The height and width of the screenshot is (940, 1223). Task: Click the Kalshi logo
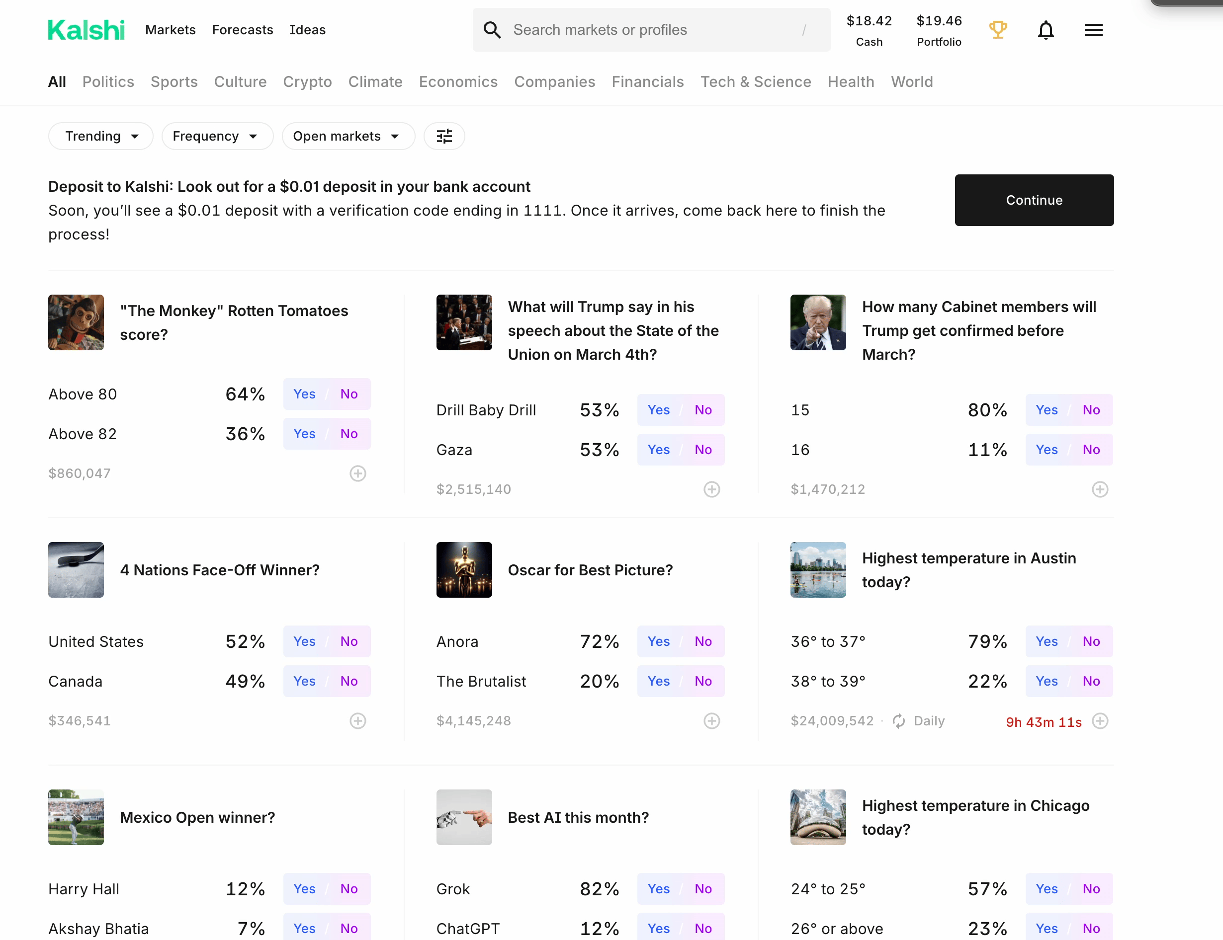pyautogui.click(x=86, y=30)
